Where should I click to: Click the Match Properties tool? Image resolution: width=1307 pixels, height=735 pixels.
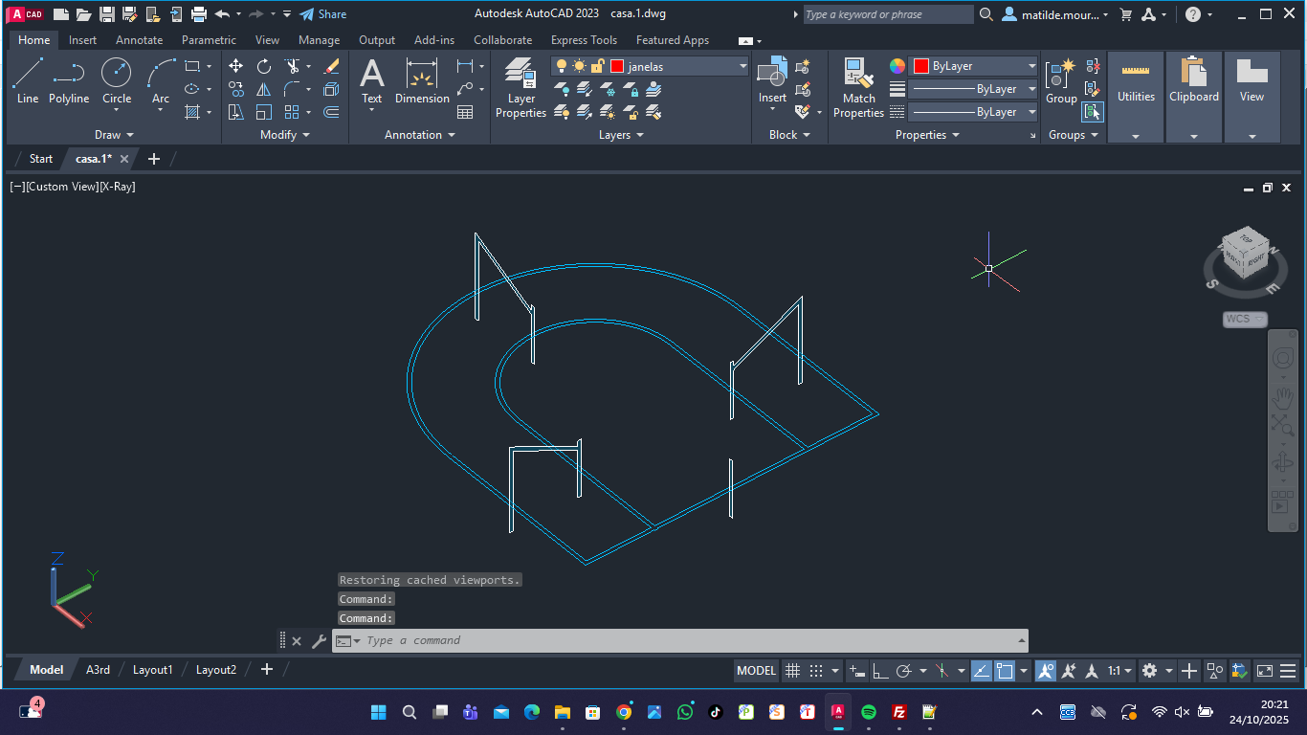click(858, 88)
